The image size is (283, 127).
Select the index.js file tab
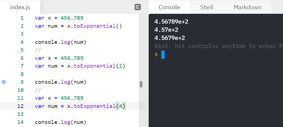point(20,7)
